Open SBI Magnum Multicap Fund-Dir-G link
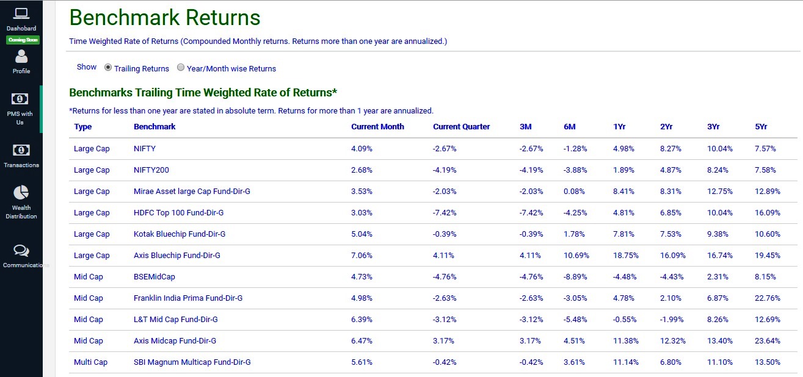 coord(192,362)
